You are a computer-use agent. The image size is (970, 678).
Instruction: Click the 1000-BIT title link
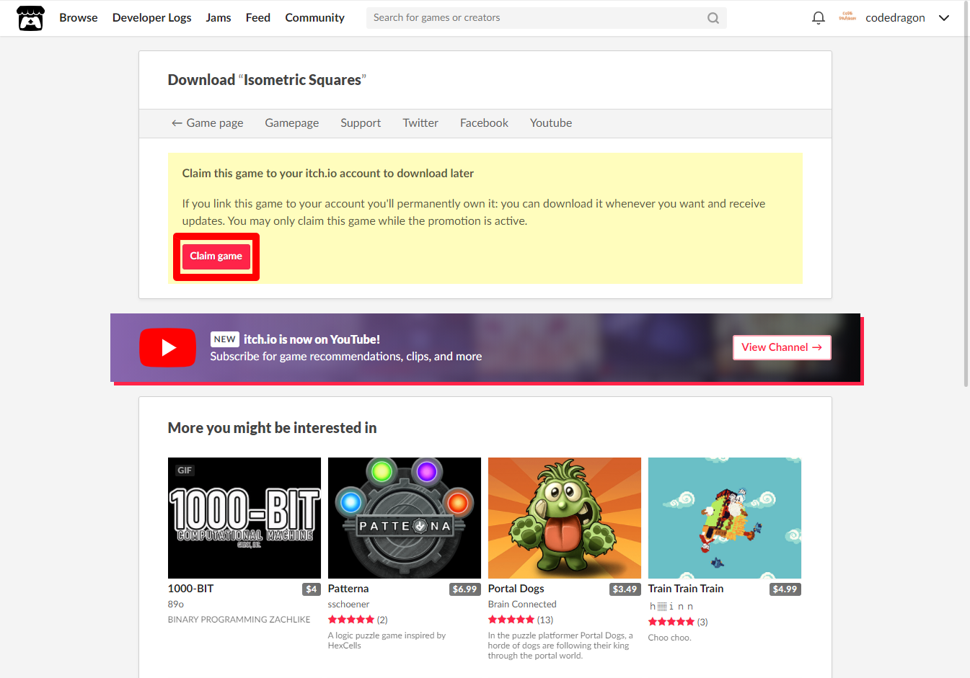pos(190,589)
